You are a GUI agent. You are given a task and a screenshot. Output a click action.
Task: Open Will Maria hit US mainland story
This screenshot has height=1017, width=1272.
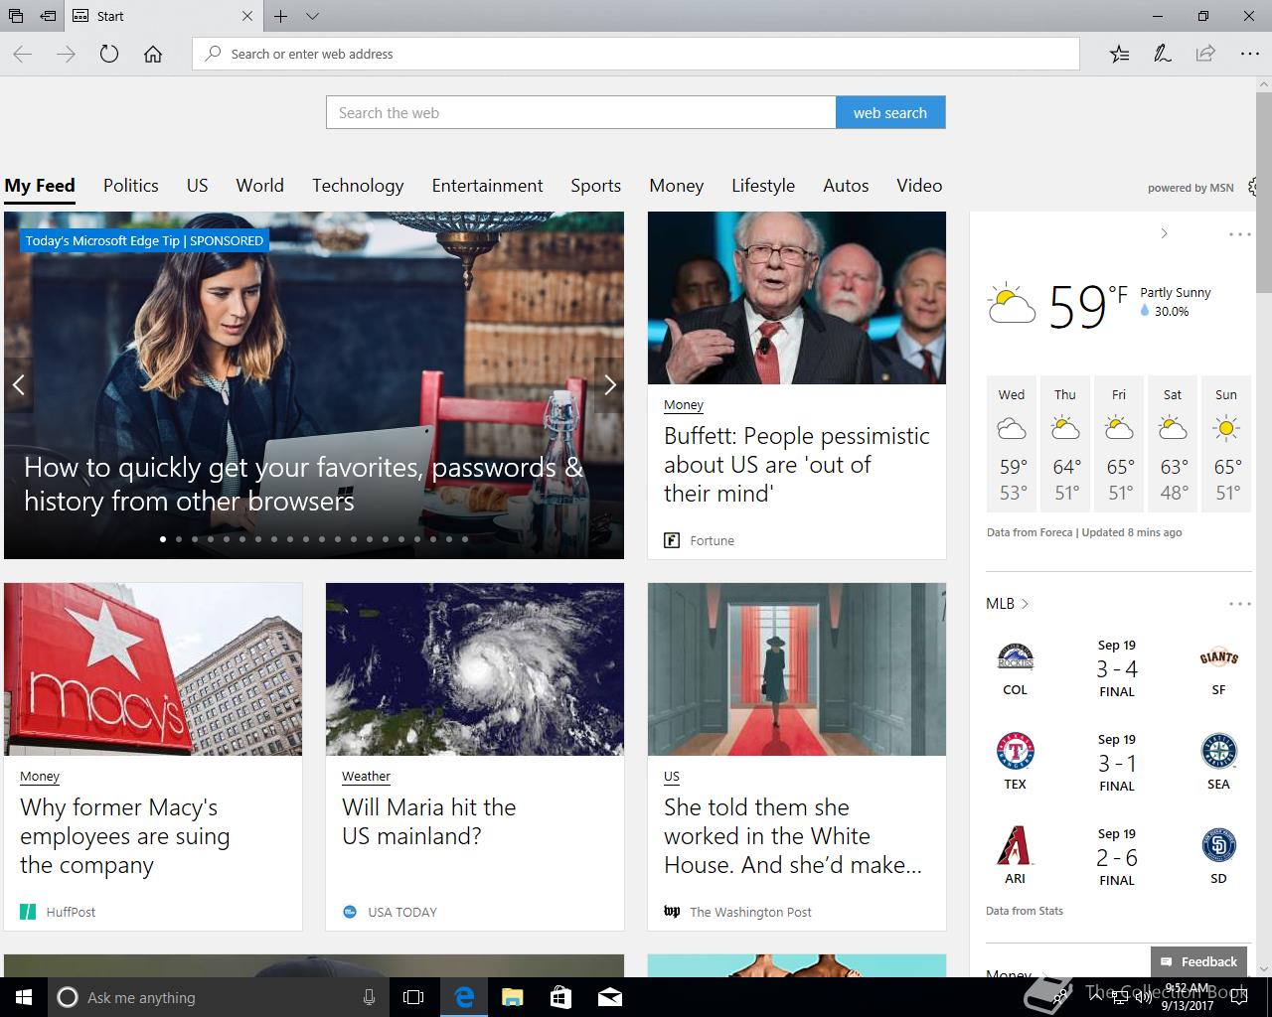[429, 821]
